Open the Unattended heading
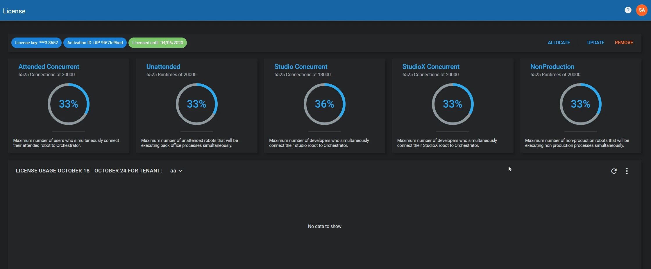This screenshot has height=269, width=651. [x=163, y=67]
